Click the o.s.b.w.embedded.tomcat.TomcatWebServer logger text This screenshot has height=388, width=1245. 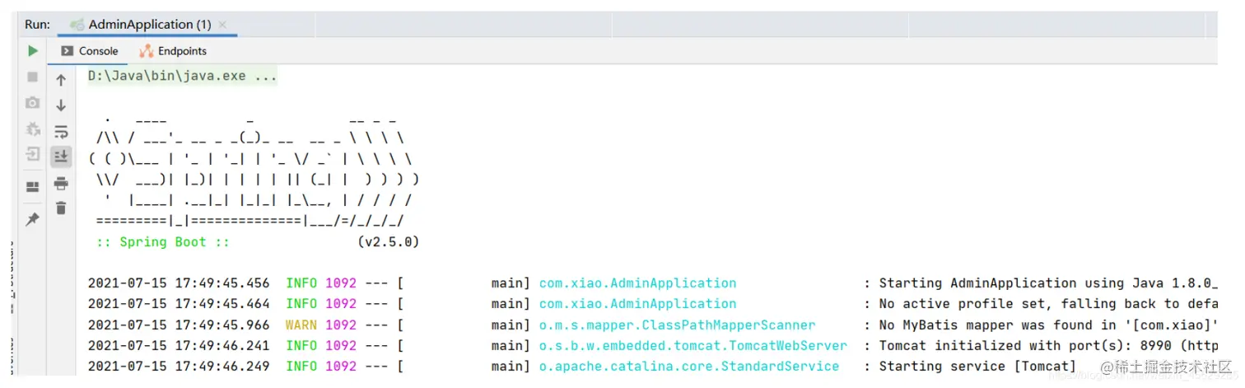click(693, 346)
